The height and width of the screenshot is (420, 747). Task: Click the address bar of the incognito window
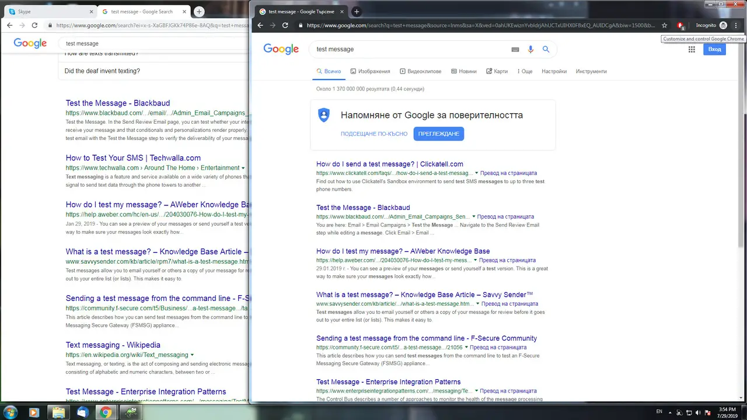pos(479,26)
